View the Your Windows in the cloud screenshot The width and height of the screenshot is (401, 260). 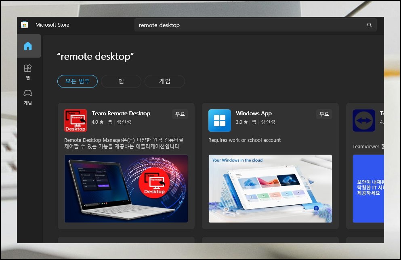[x=270, y=189]
